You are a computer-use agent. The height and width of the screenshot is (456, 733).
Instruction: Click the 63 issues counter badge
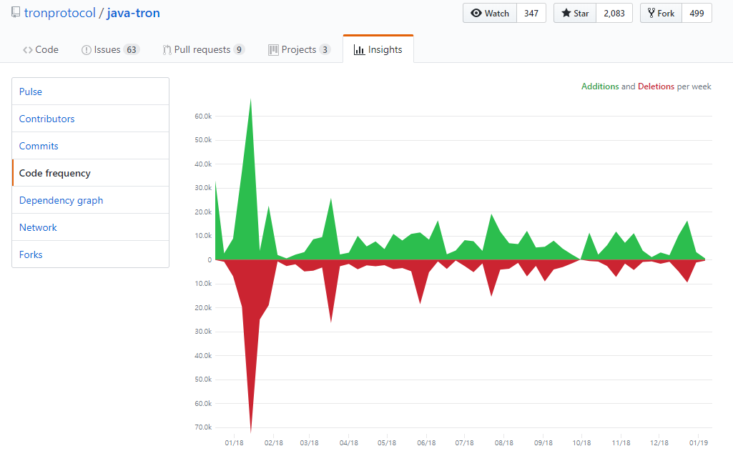pyautogui.click(x=132, y=49)
